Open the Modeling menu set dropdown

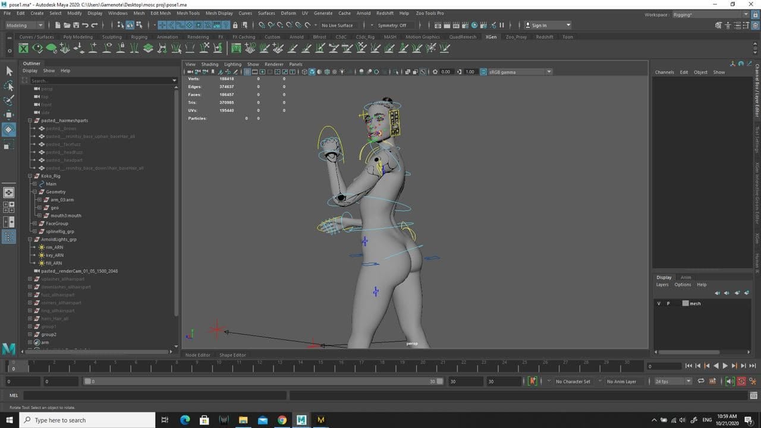[x=24, y=25]
